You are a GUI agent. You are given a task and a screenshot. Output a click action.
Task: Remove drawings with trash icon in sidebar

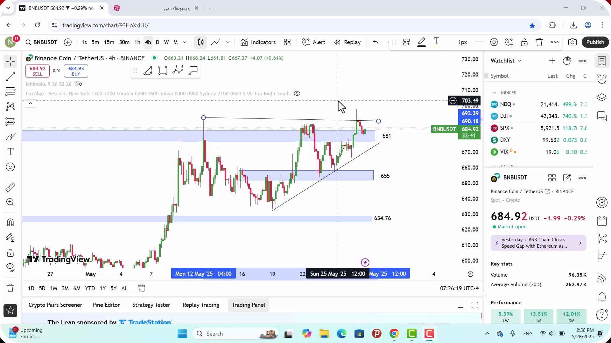(x=11, y=288)
